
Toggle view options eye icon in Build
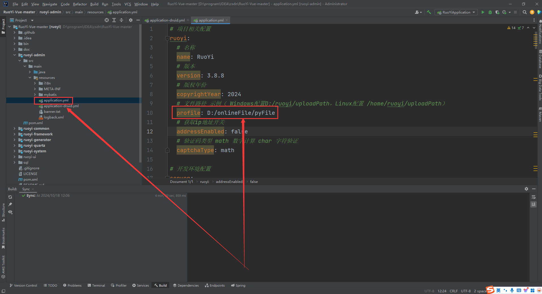click(x=10, y=212)
